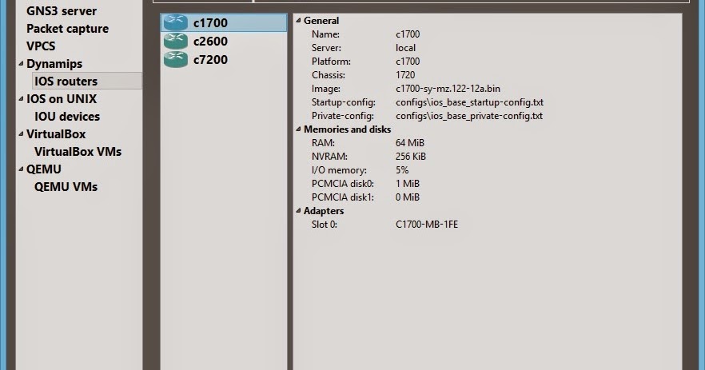The height and width of the screenshot is (370, 705).
Task: Open Packet capture settings
Action: [x=67, y=28]
